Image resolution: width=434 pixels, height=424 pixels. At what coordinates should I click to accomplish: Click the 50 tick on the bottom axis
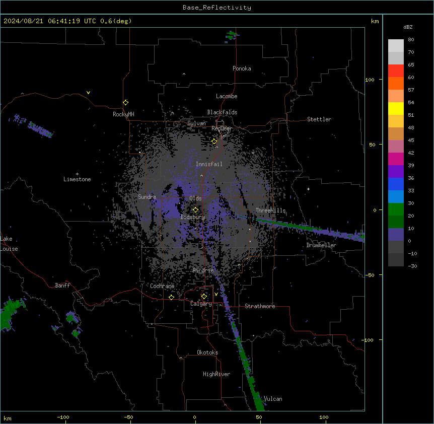pyautogui.click(x=259, y=417)
